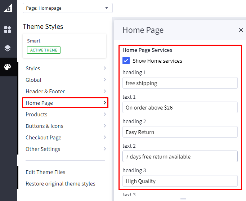
Task: Go to Buttons & Icons settings
Action: pyautogui.click(x=44, y=126)
